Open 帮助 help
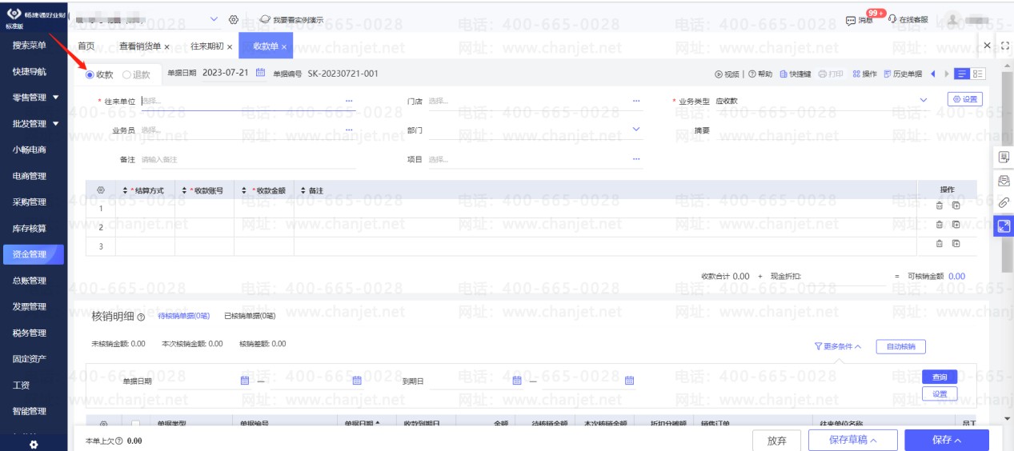This screenshot has width=1014, height=451. (x=759, y=74)
